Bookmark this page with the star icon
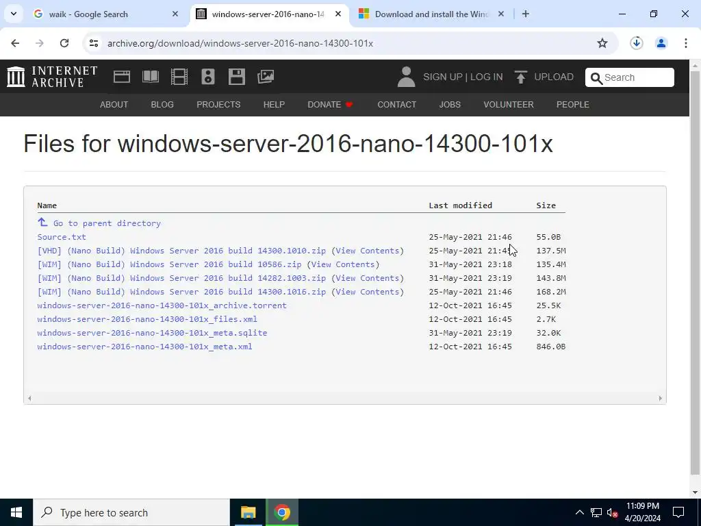Image resolution: width=701 pixels, height=526 pixels. point(602,43)
